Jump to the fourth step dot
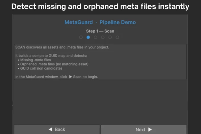The width and height of the screenshot is (201, 134). click(x=103, y=37)
